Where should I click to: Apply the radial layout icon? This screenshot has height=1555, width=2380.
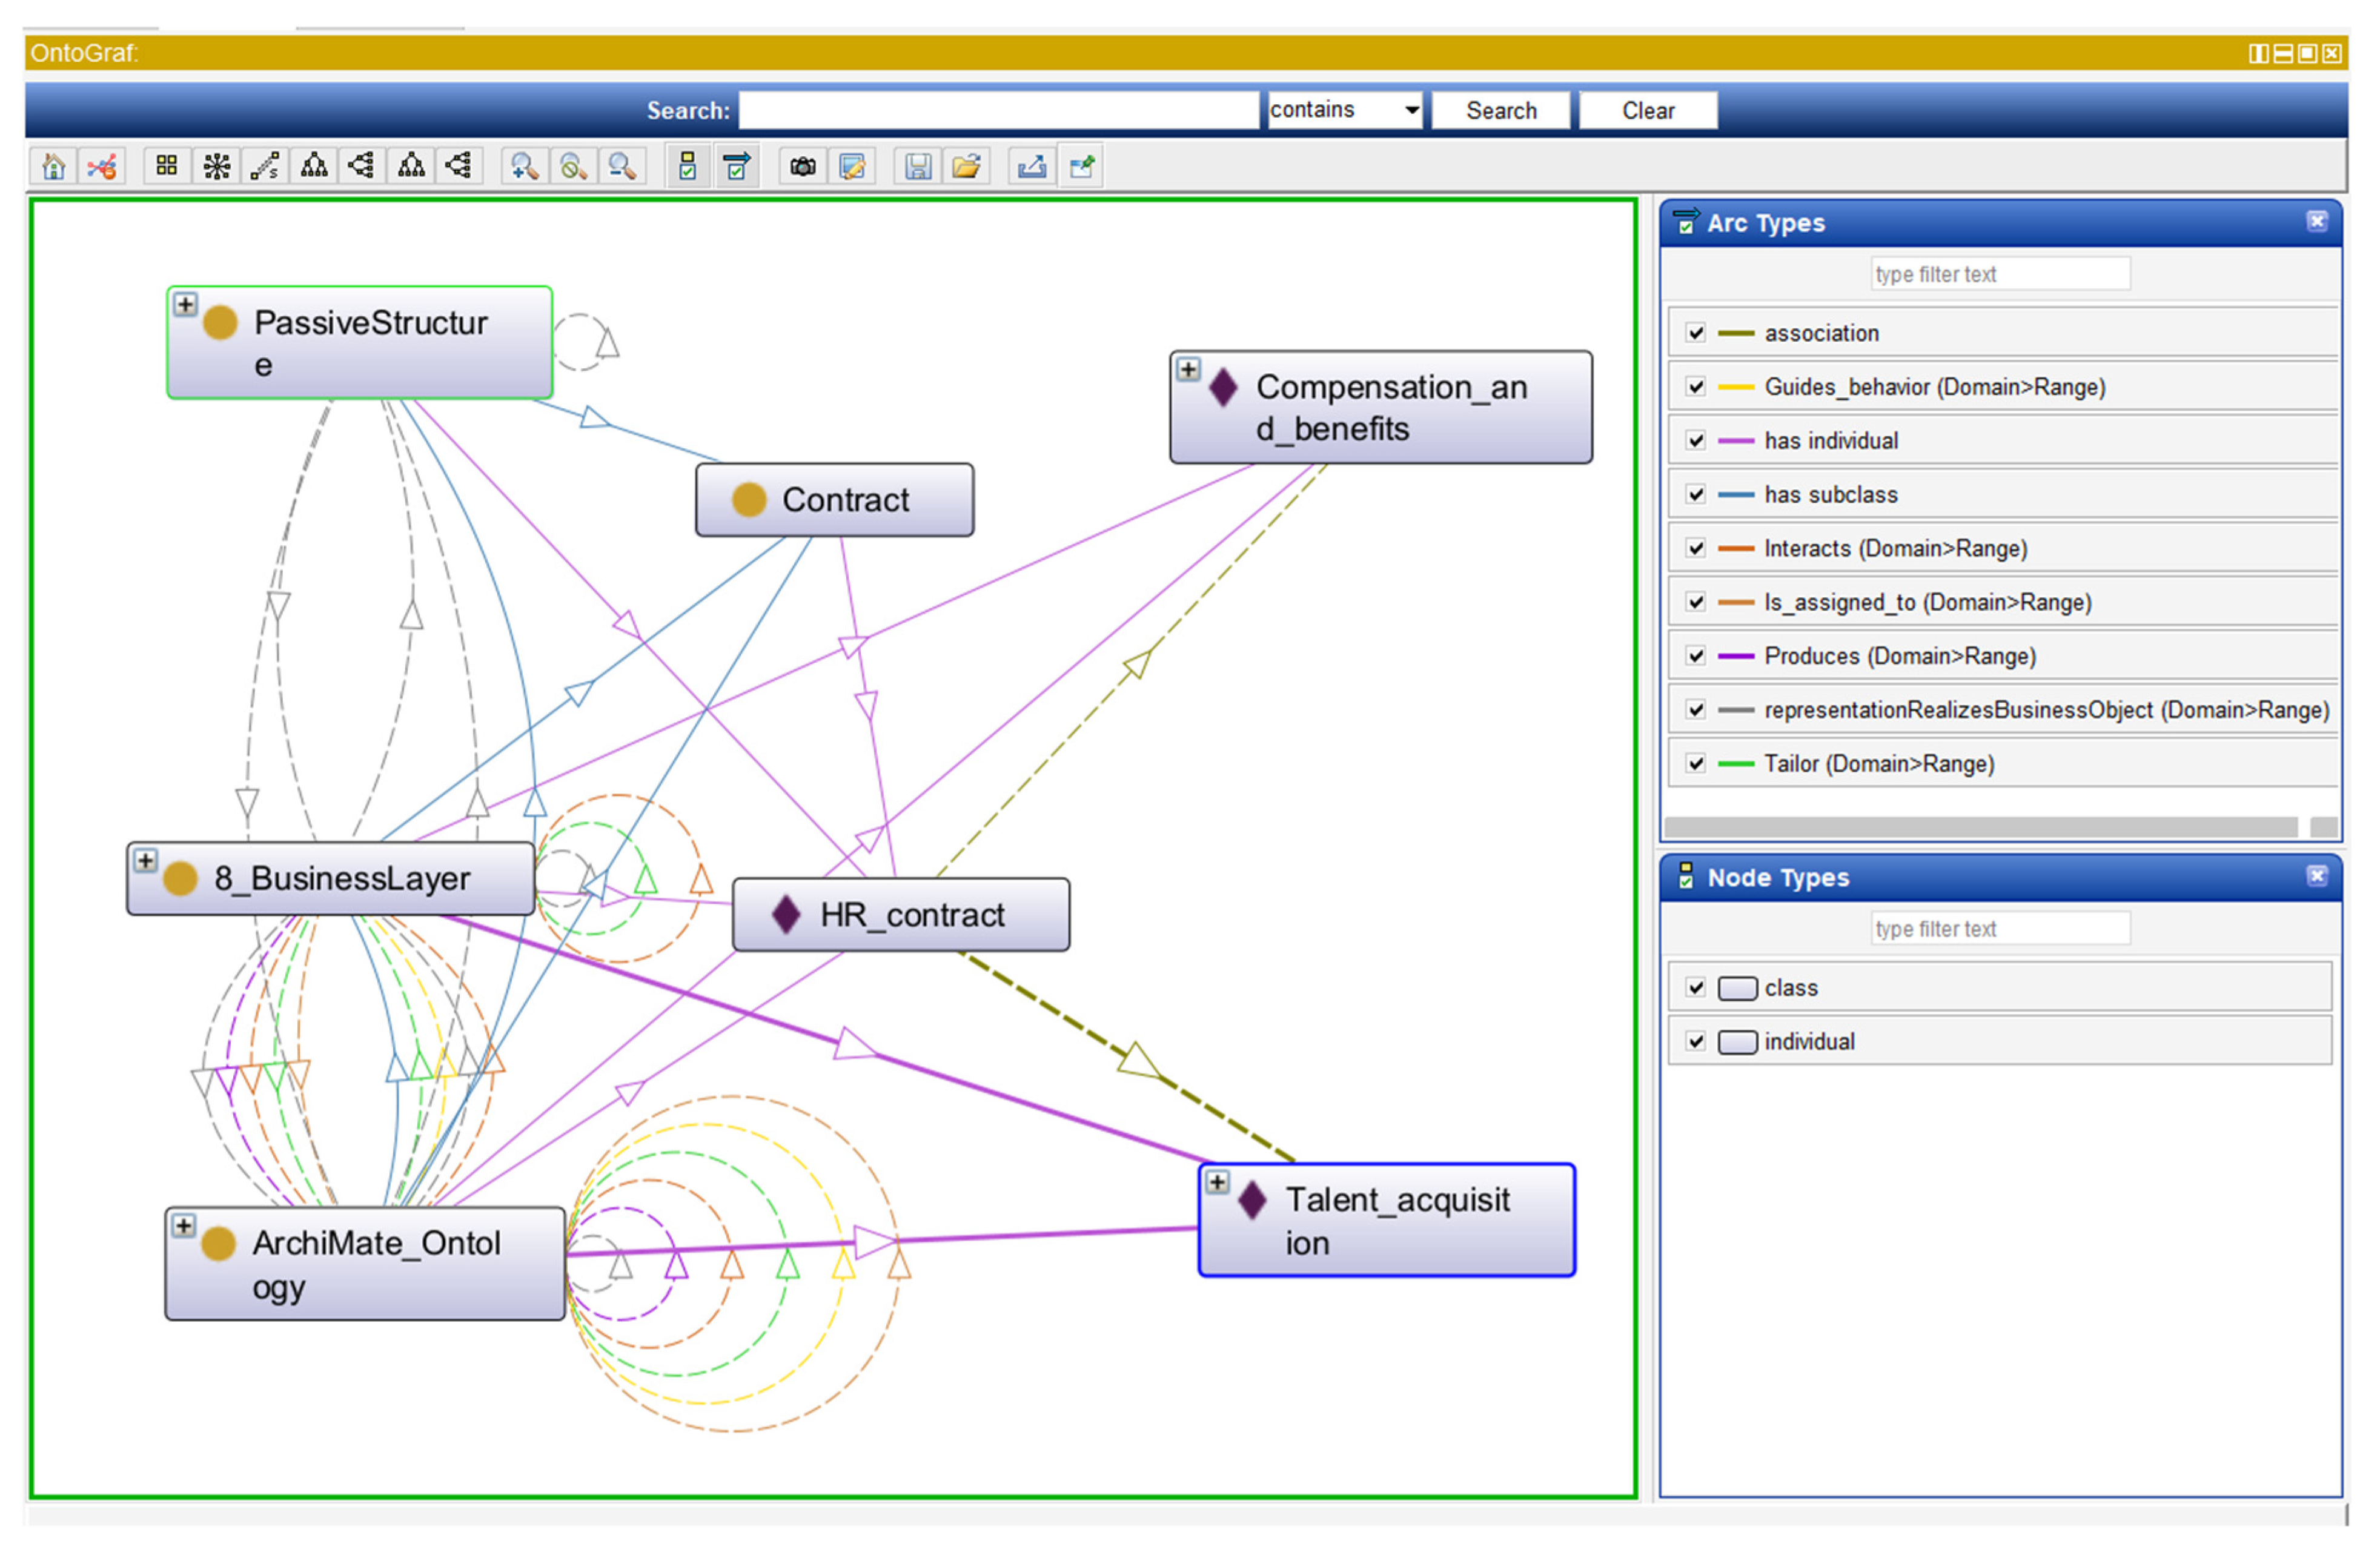pos(216,166)
